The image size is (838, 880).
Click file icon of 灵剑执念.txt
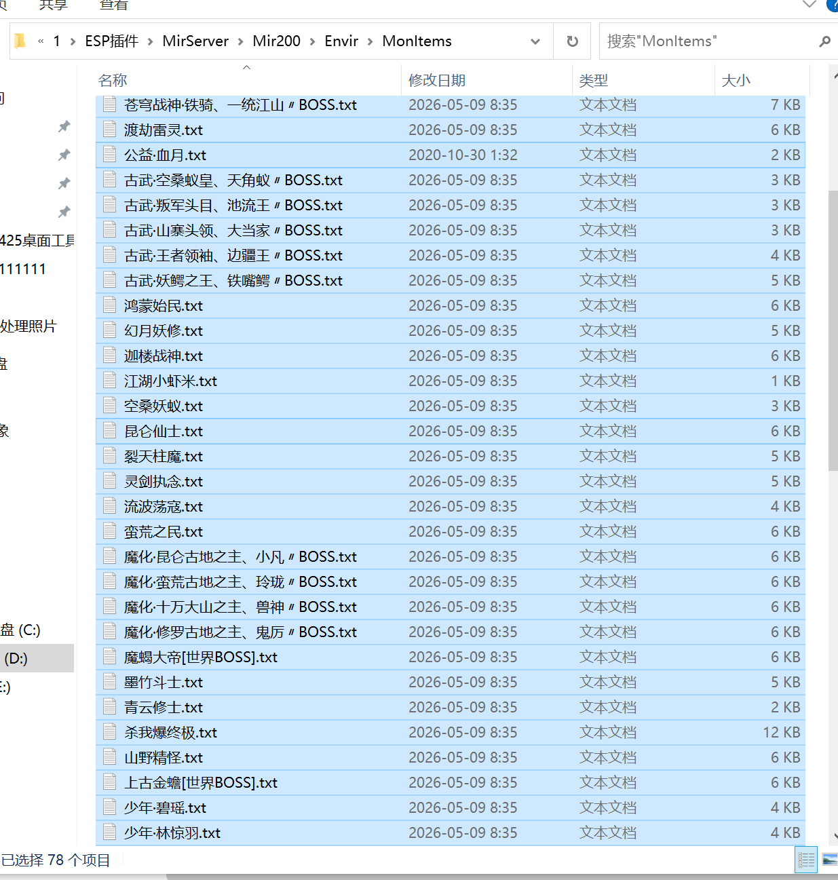pos(109,480)
